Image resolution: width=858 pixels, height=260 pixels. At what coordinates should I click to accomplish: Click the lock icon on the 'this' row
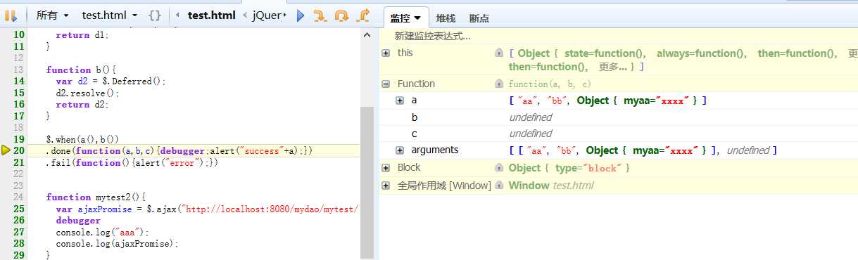499,53
